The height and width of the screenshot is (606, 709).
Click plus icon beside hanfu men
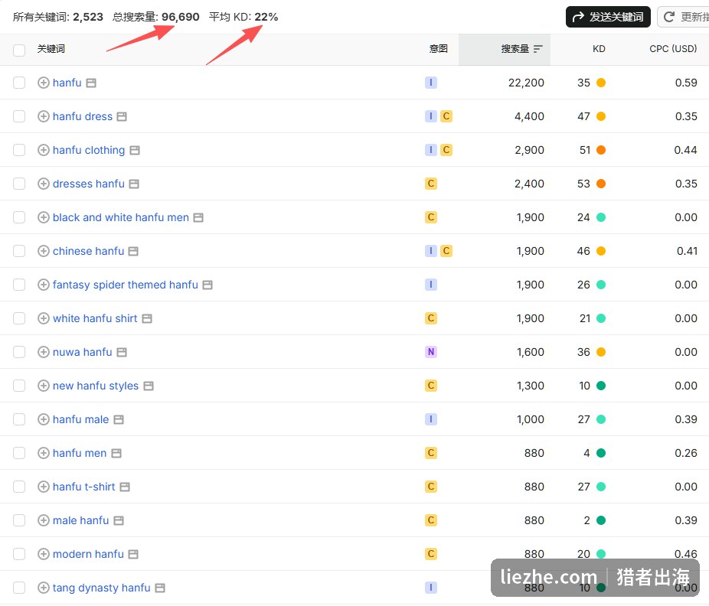[44, 453]
